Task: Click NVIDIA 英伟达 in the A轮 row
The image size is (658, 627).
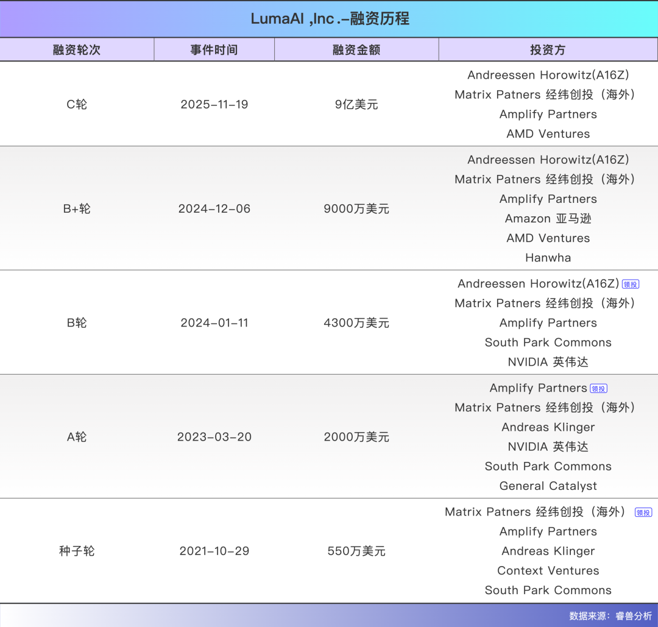Action: click(x=548, y=447)
